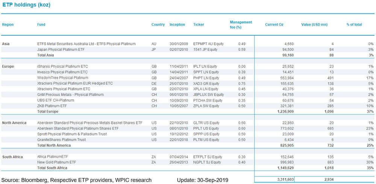376x184 pixels.
Task: Select the 'Total North America' row label
Action: point(54,145)
